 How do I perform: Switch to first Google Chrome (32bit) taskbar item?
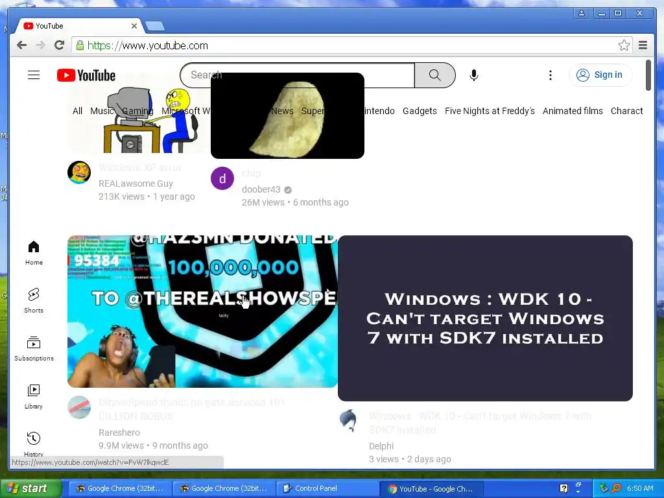pos(120,488)
